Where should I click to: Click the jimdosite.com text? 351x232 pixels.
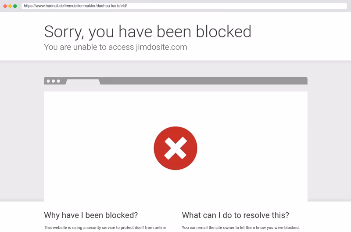161,47
